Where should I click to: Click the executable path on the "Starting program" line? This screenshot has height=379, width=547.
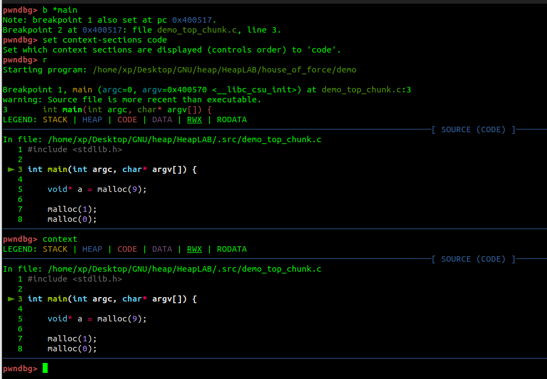coord(224,70)
